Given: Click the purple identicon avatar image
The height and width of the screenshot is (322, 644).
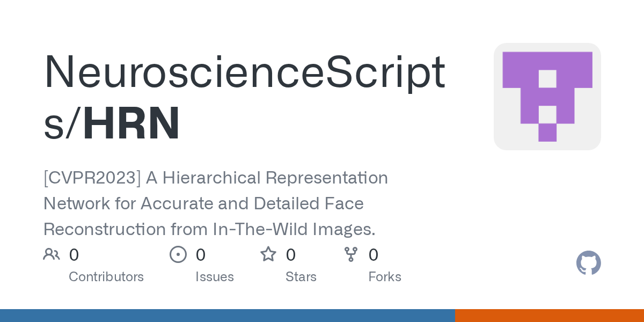Looking at the screenshot, I should pyautogui.click(x=547, y=97).
